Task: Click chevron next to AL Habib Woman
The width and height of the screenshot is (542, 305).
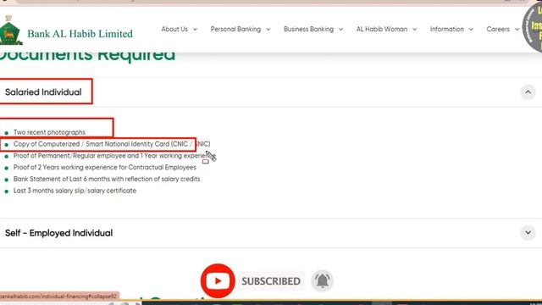Action: click(414, 30)
